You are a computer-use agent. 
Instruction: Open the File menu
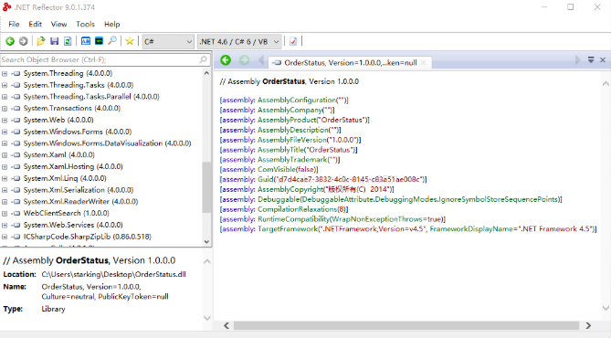click(14, 24)
